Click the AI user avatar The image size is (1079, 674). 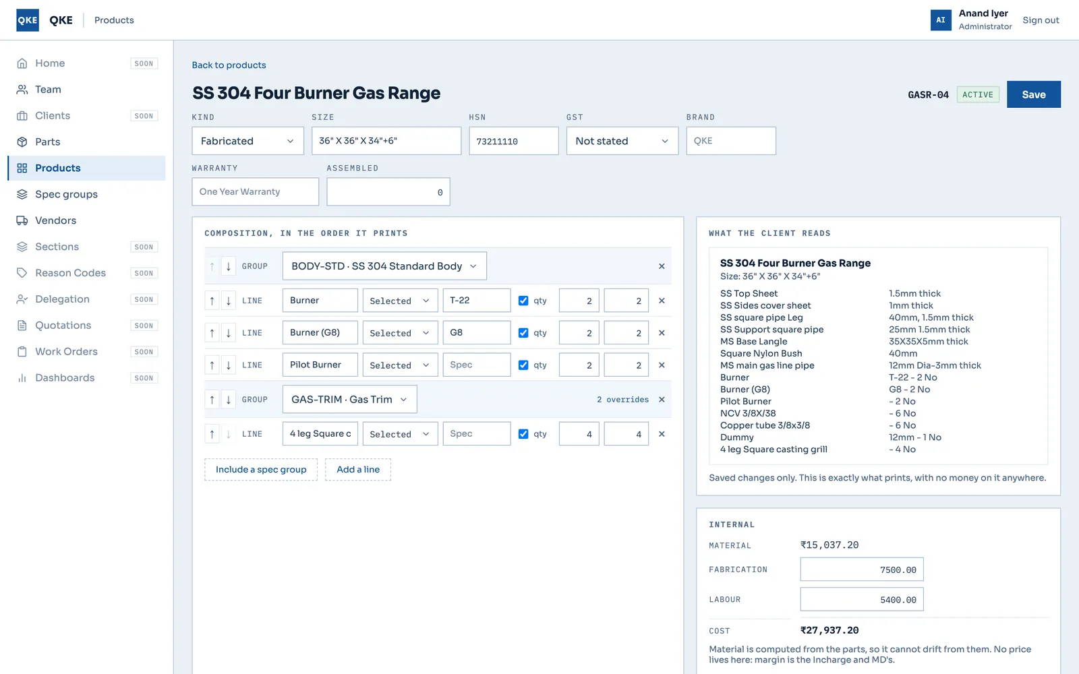[x=941, y=20]
